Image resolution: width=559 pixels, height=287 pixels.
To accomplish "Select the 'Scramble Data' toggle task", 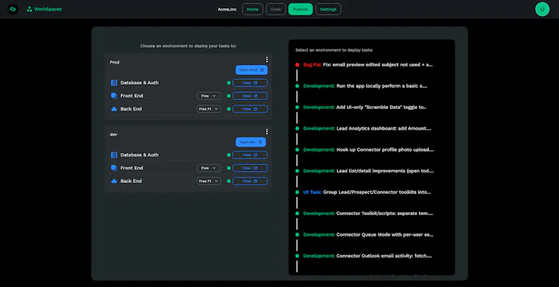I will (x=365, y=107).
